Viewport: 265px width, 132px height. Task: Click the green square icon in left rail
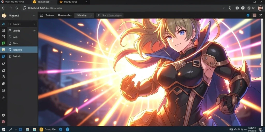[3, 43]
